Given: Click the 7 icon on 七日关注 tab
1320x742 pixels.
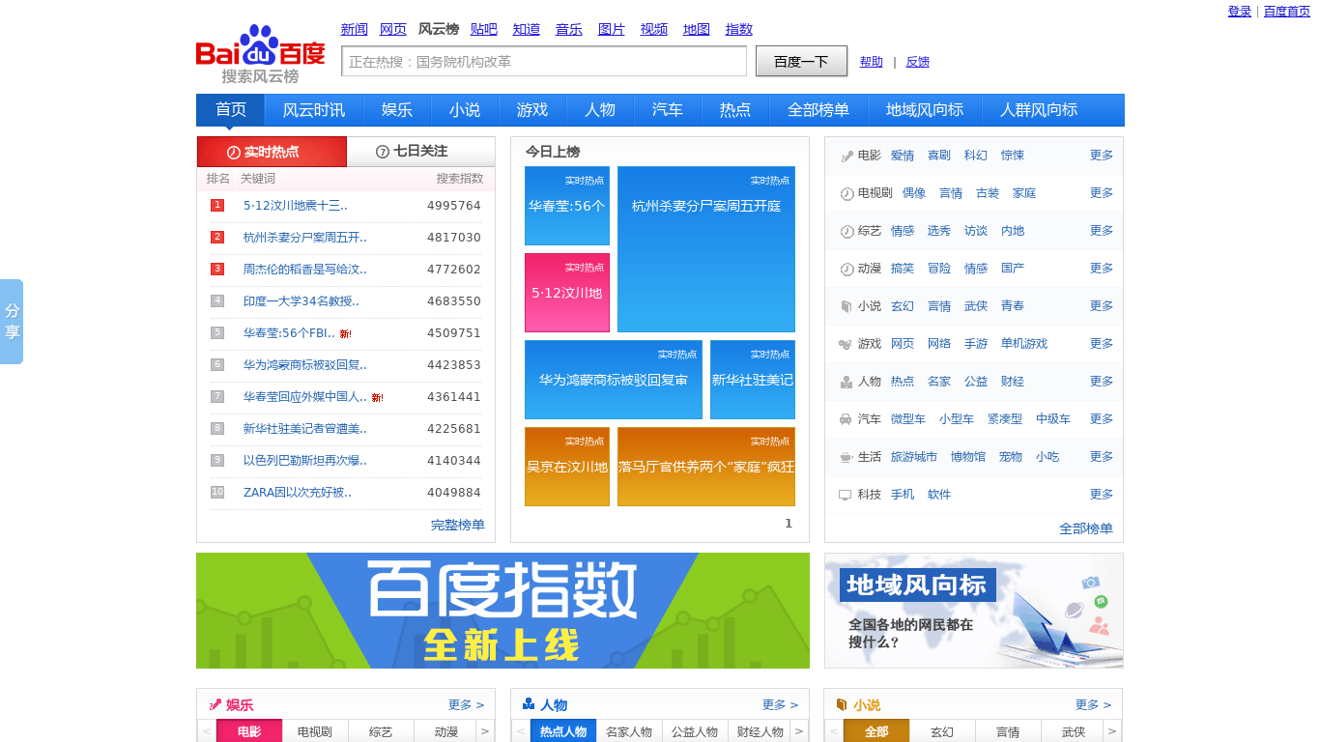Looking at the screenshot, I should pyautogui.click(x=383, y=152).
